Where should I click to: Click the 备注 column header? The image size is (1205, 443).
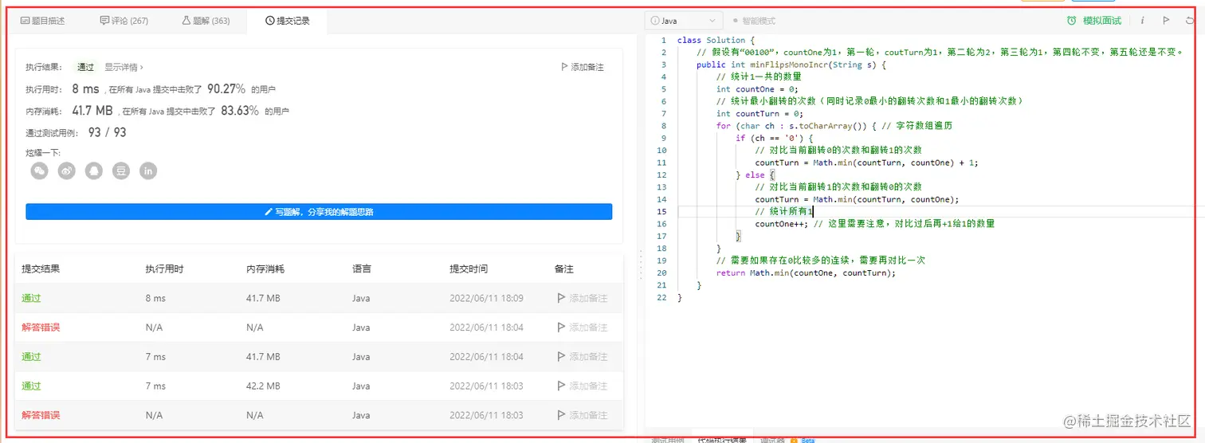[564, 269]
